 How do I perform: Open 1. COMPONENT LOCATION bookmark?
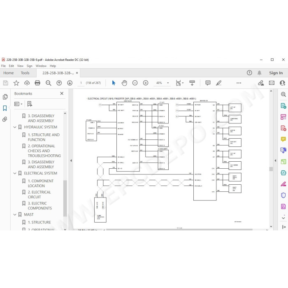(41, 183)
